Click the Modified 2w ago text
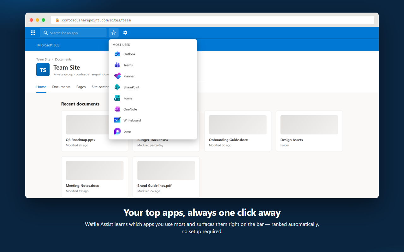404x252 pixels. 149,191
